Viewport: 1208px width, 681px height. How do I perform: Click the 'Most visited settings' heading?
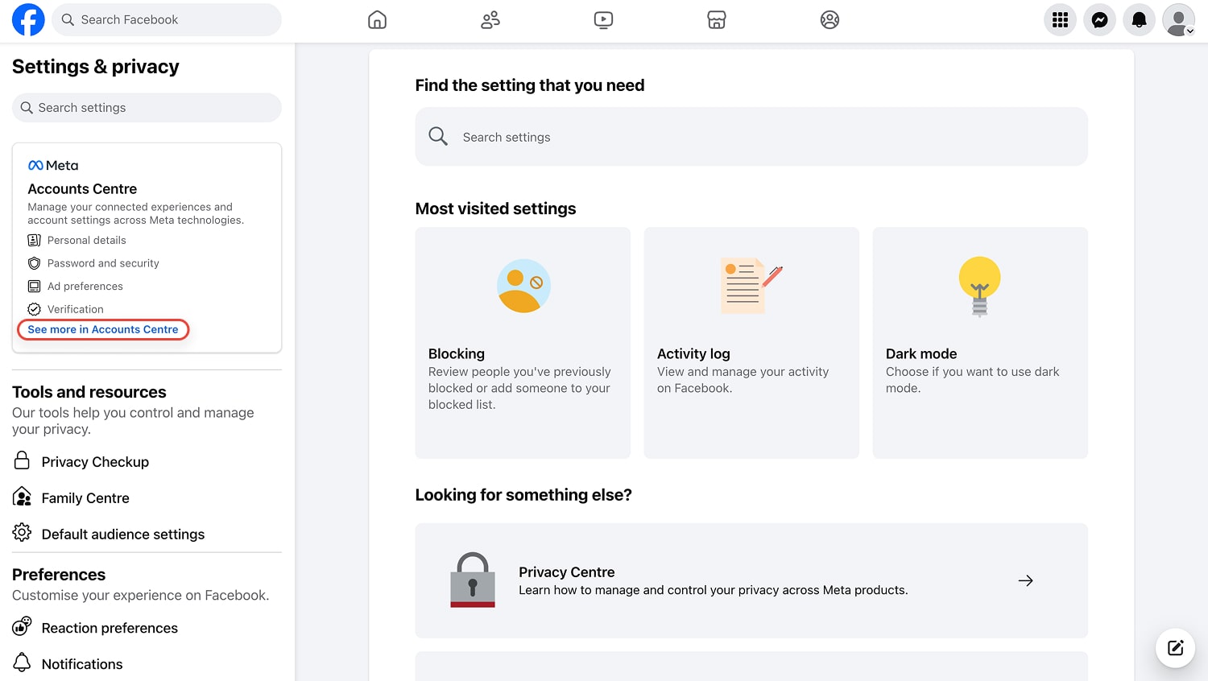pyautogui.click(x=495, y=208)
